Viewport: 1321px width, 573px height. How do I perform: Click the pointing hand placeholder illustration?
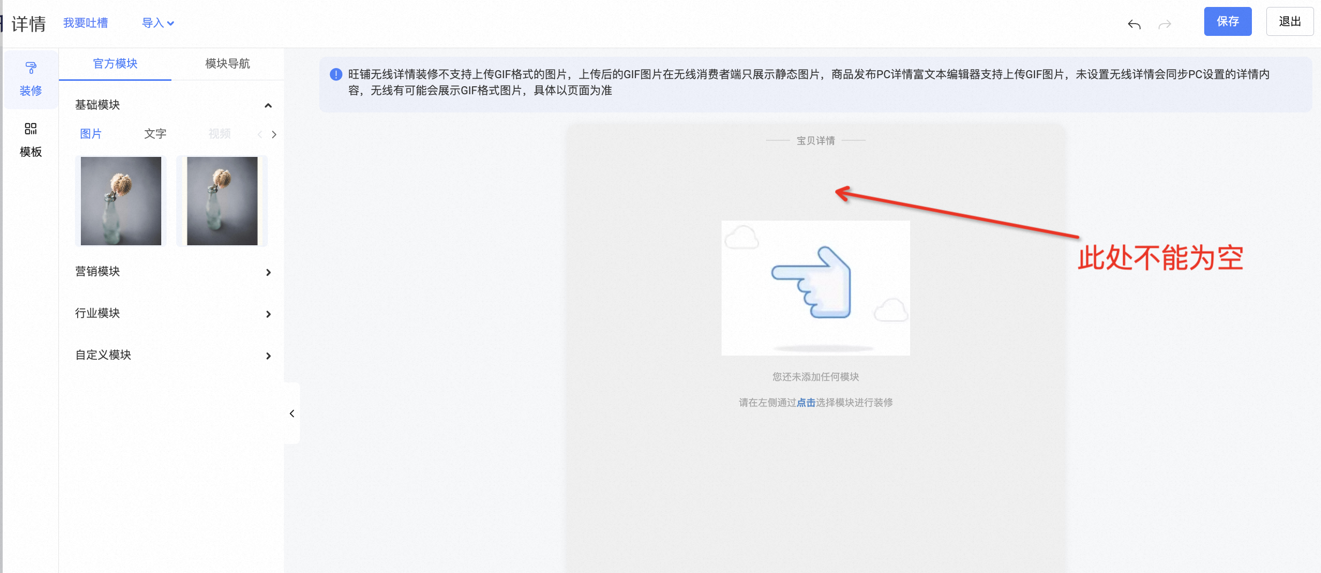816,288
